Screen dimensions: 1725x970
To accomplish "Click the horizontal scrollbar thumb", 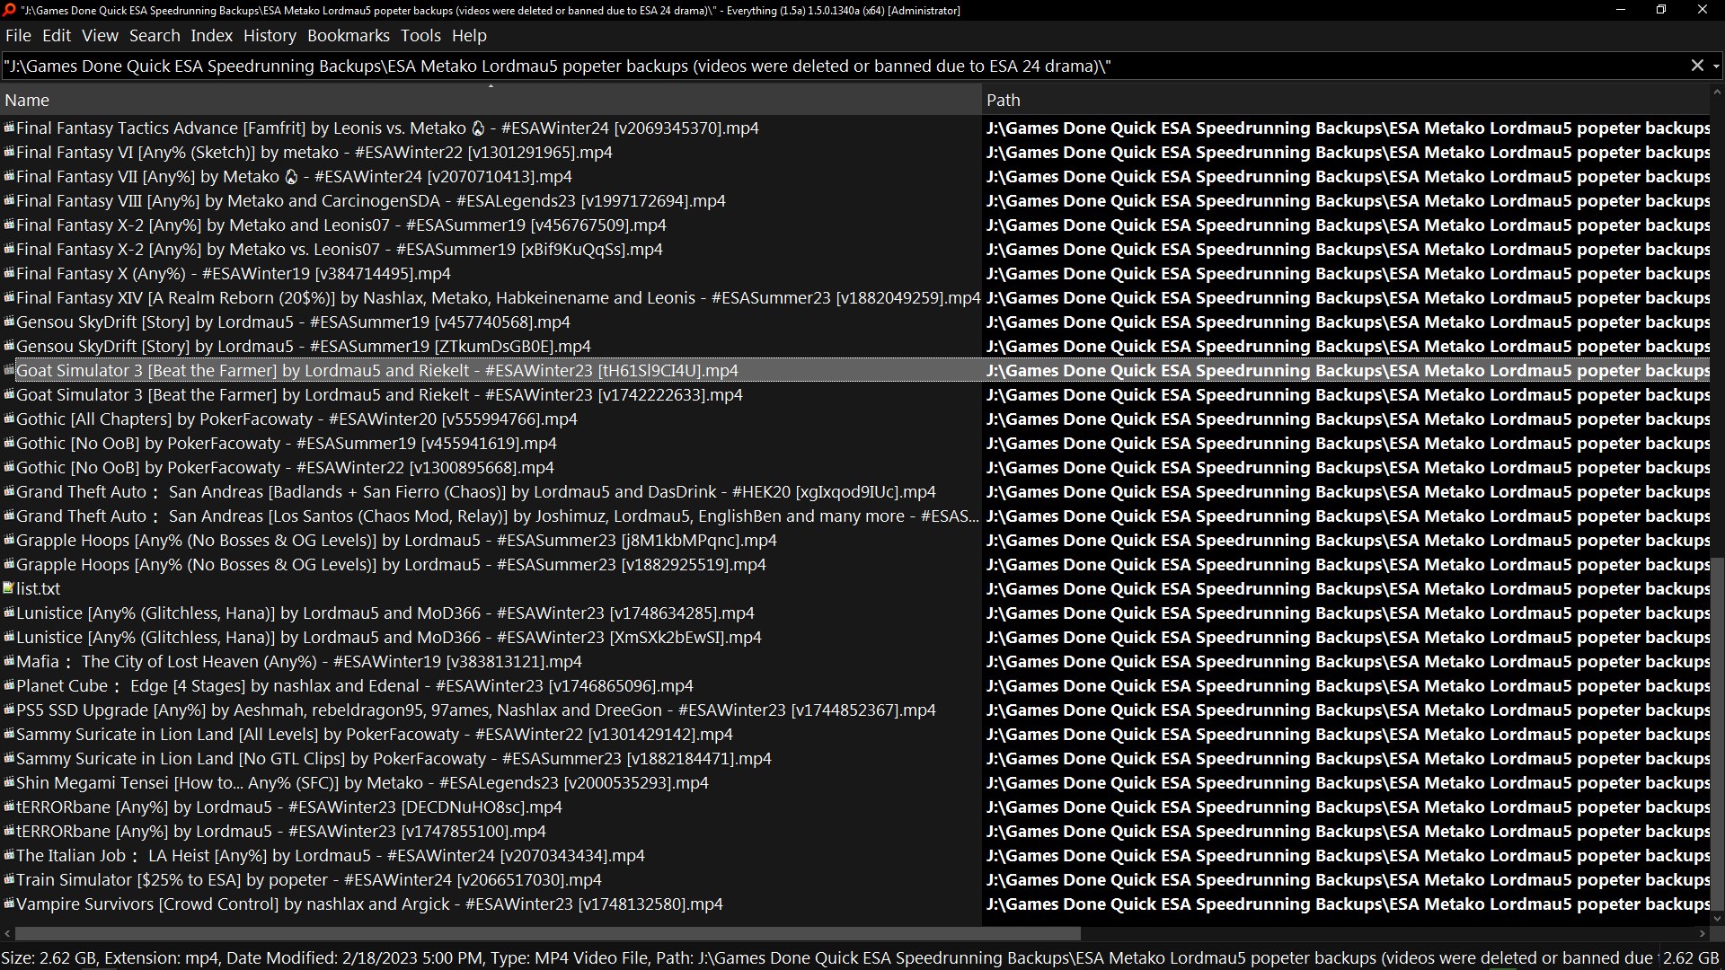I will (546, 933).
